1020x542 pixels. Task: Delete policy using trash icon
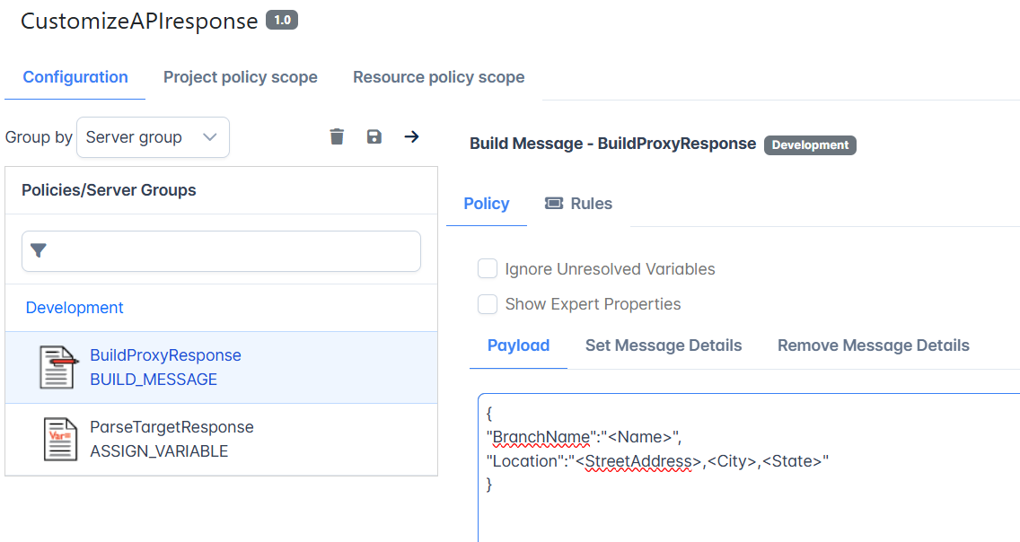tap(337, 136)
